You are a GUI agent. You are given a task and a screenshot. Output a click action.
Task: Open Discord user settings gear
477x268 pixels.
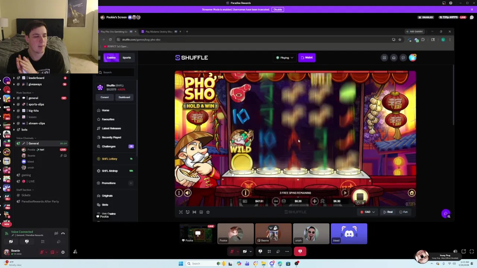click(x=63, y=252)
